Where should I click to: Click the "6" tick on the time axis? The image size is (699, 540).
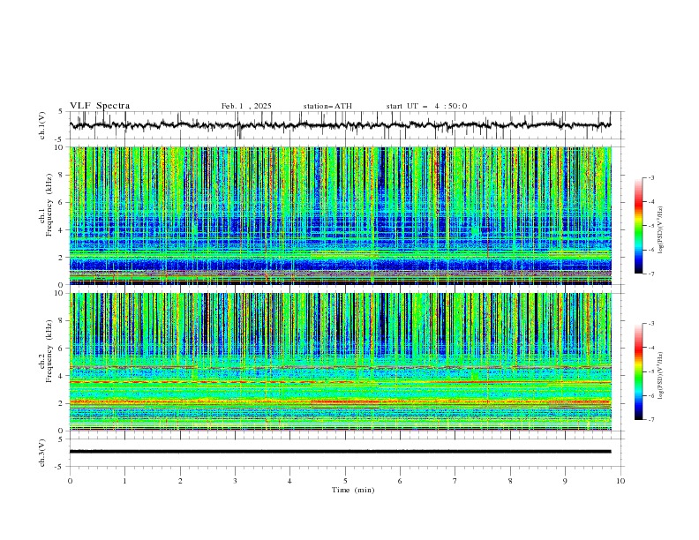point(400,481)
